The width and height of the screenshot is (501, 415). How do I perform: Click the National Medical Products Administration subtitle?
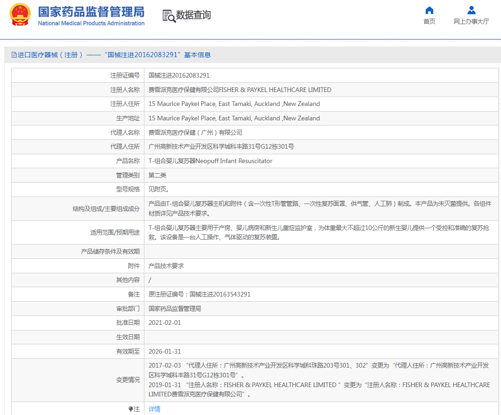91,23
